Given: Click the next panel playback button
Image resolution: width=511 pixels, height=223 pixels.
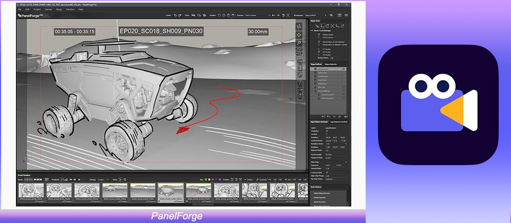Looking at the screenshot, I should [x=75, y=179].
